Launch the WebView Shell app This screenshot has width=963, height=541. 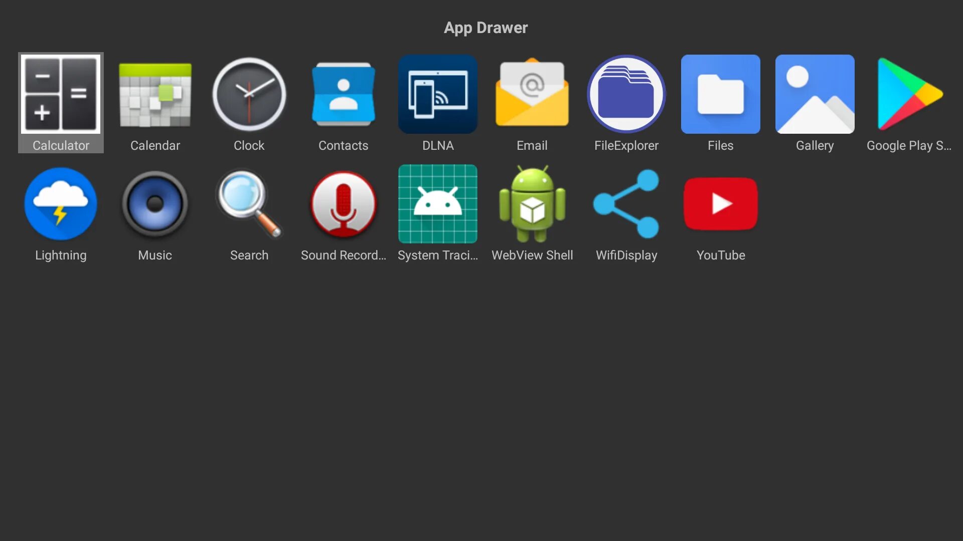pyautogui.click(x=532, y=204)
